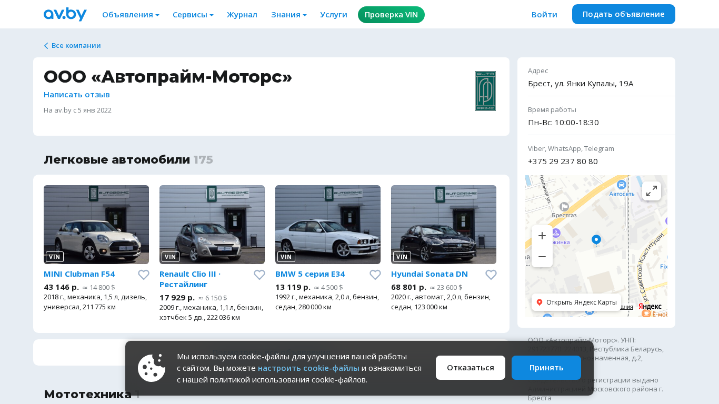Click the Мототехника heading

88,395
